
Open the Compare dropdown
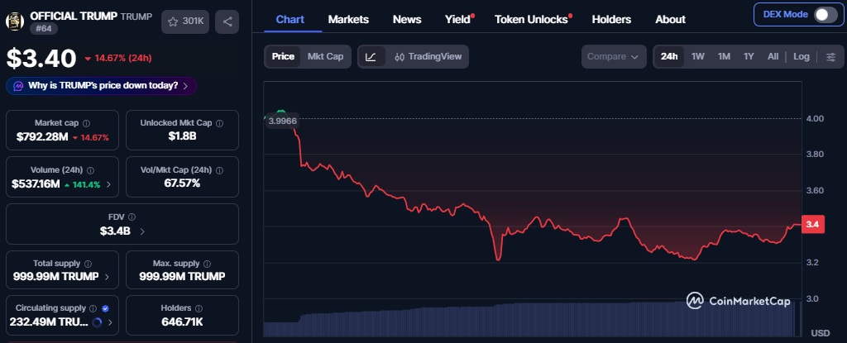[x=613, y=57]
